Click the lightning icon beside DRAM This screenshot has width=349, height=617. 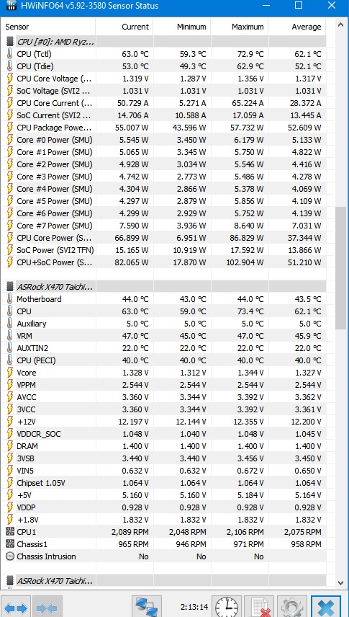10,446
